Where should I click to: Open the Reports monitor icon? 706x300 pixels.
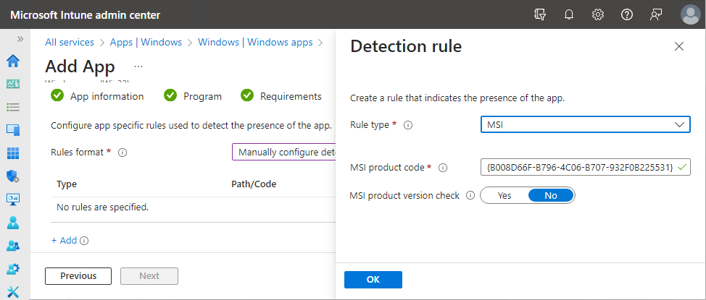tap(13, 199)
